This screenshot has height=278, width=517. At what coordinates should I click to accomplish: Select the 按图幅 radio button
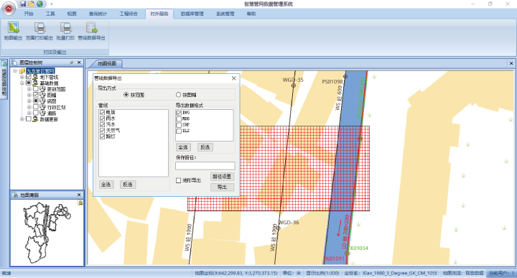click(178, 95)
